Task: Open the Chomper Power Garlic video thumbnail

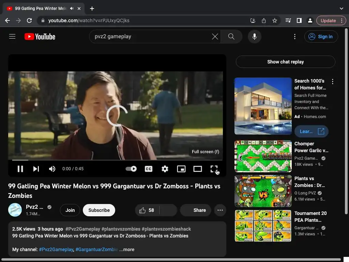Action: [263, 156]
